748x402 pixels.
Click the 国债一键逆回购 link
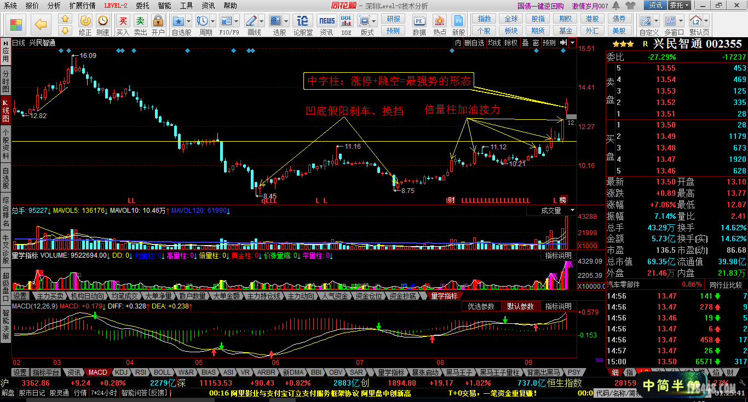540,5
